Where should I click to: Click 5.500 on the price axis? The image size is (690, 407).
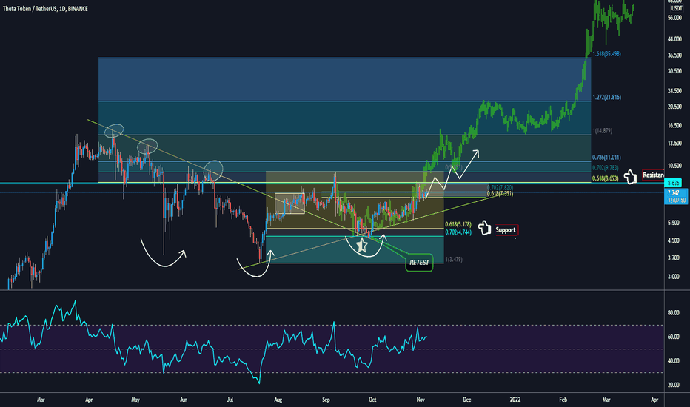point(673,223)
